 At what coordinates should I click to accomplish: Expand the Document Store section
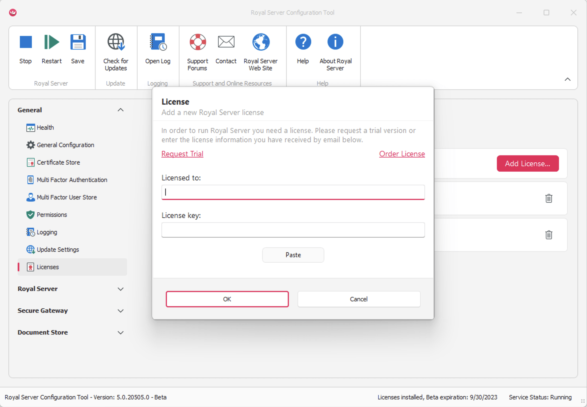click(x=121, y=332)
